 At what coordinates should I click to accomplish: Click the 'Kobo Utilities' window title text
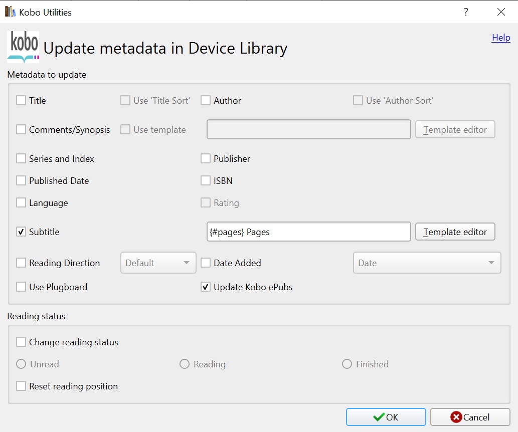pyautogui.click(x=45, y=12)
